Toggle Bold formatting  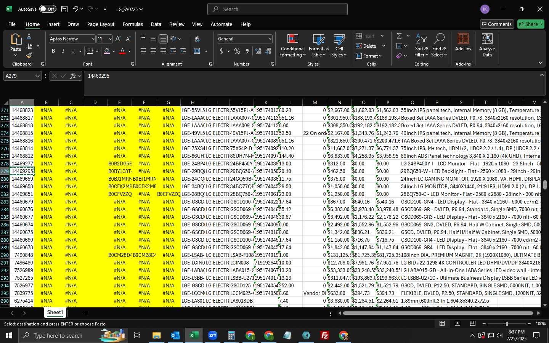coord(53,51)
